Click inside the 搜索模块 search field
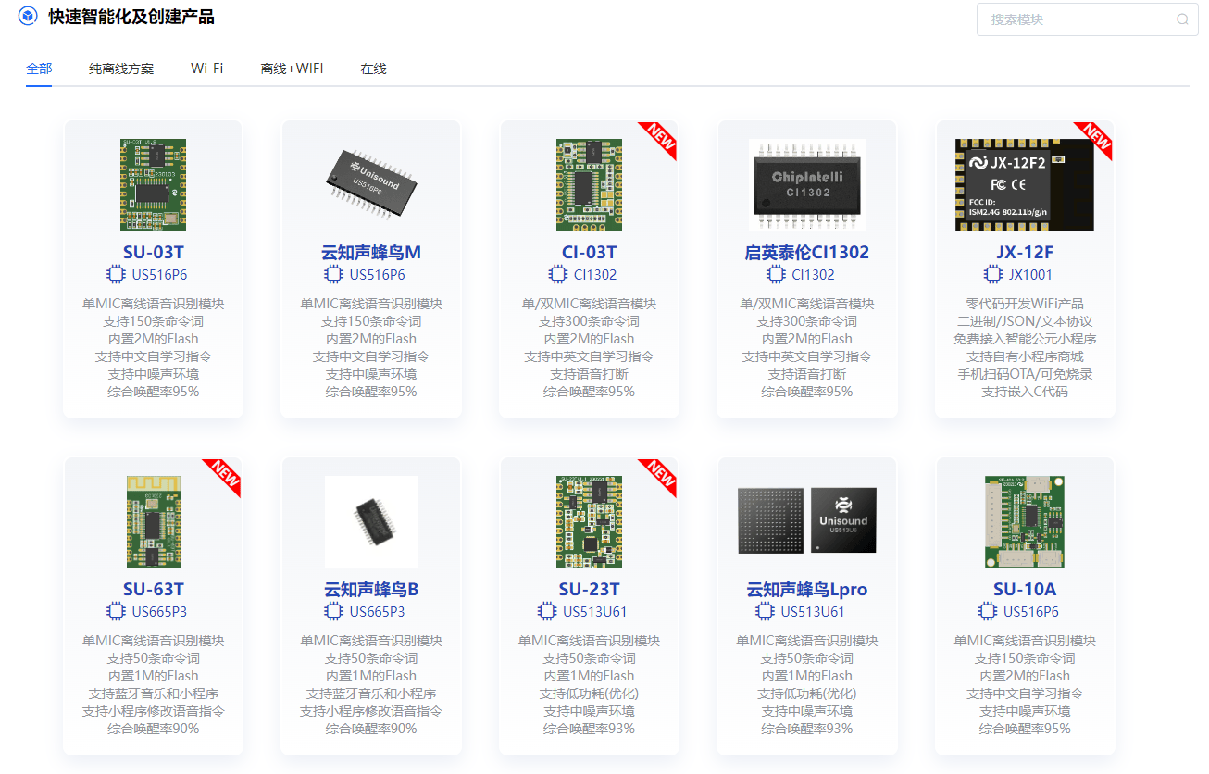1209x774 pixels. (x=1074, y=19)
